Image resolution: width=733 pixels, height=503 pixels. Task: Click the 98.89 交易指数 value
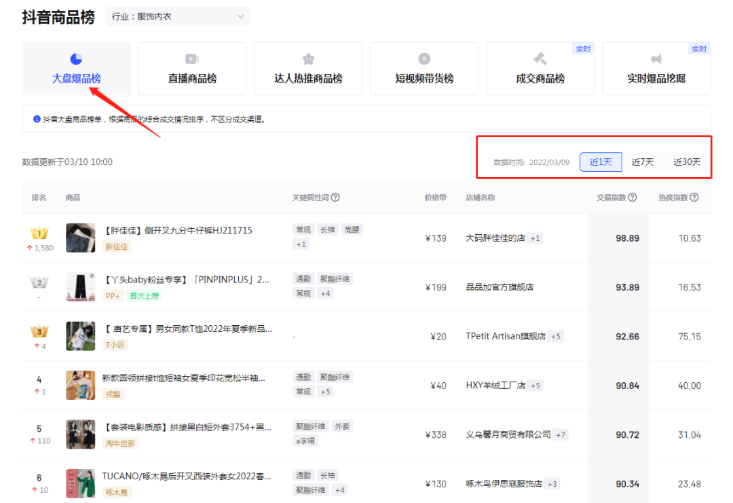pyautogui.click(x=627, y=238)
